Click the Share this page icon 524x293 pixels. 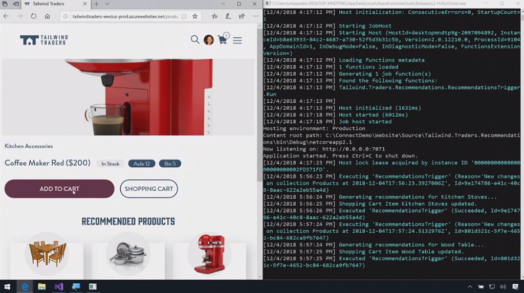[x=242, y=16]
